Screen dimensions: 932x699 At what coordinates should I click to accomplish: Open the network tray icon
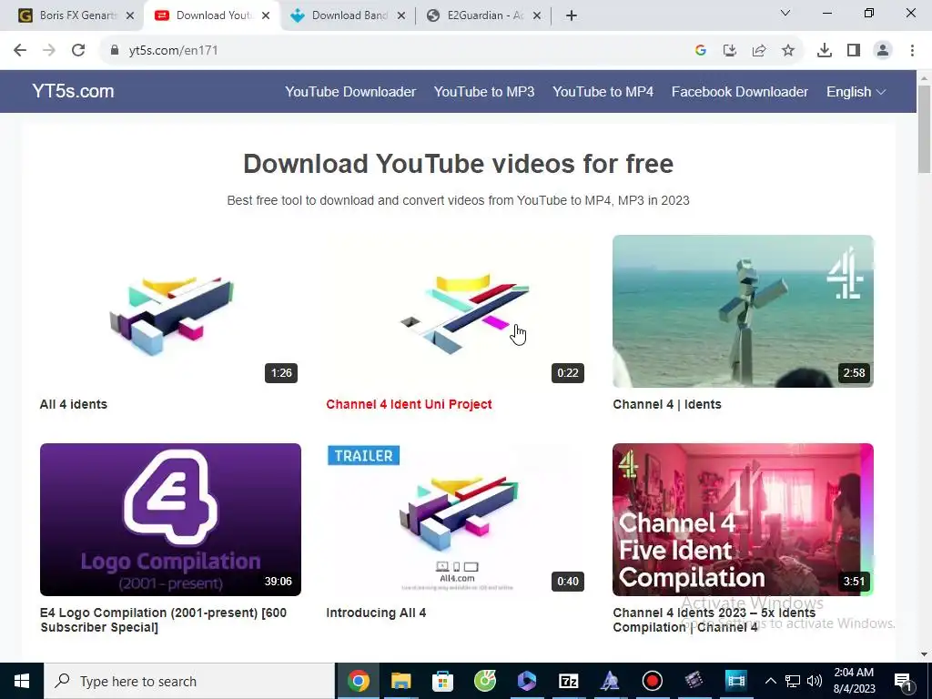793,681
